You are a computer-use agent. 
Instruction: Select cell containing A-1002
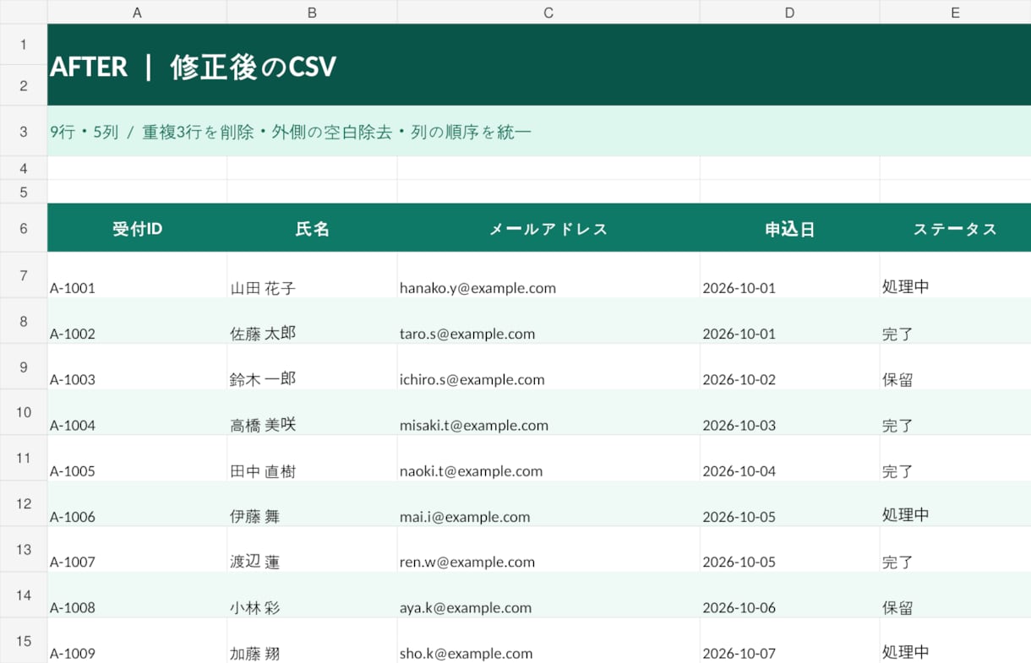point(137,321)
